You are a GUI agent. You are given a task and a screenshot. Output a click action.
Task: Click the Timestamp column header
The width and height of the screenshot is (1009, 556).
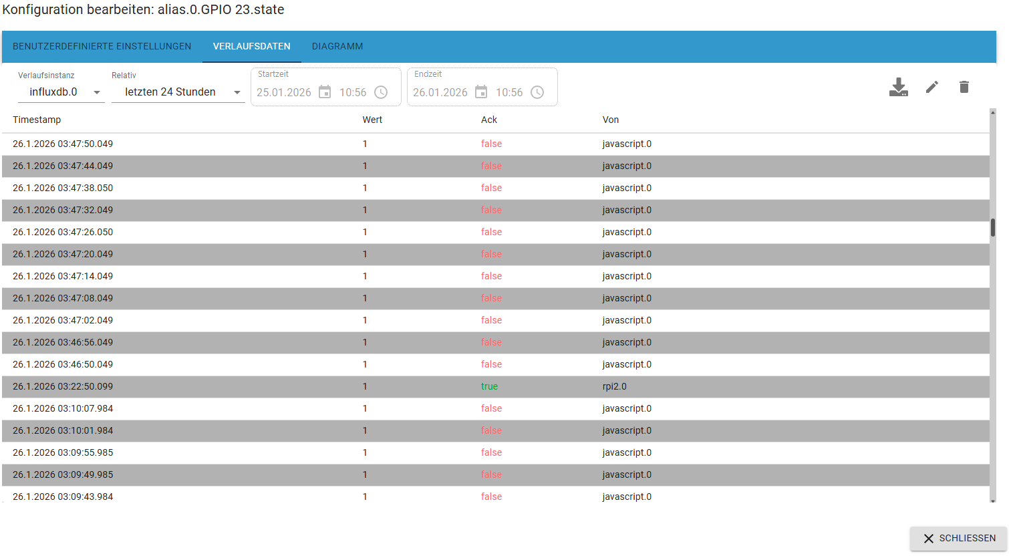(x=37, y=120)
